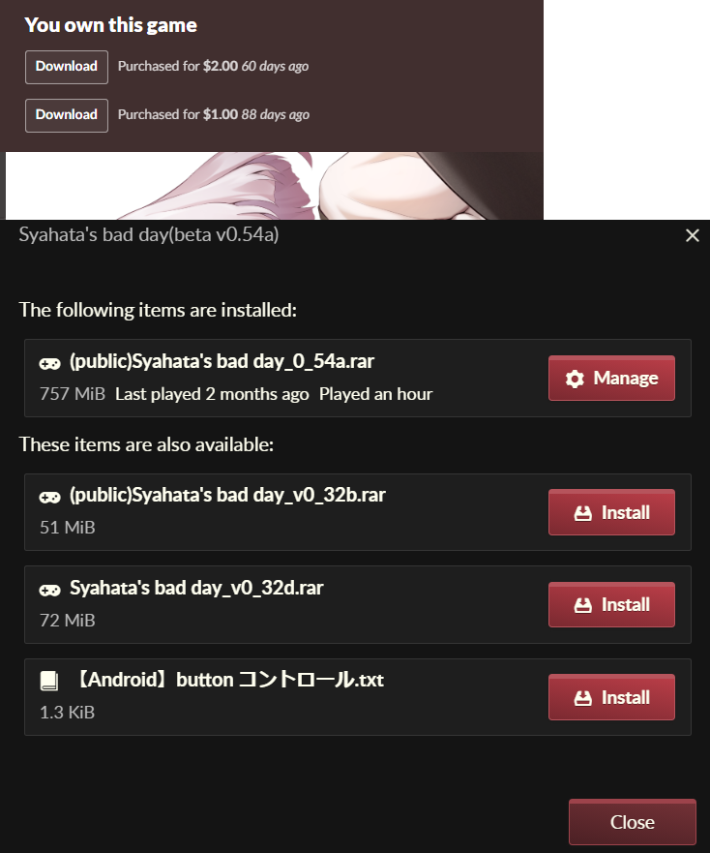Install the Syahata's bad day_v0_32d.rar build
Viewport: 710px width, 853px height.
[x=611, y=604]
